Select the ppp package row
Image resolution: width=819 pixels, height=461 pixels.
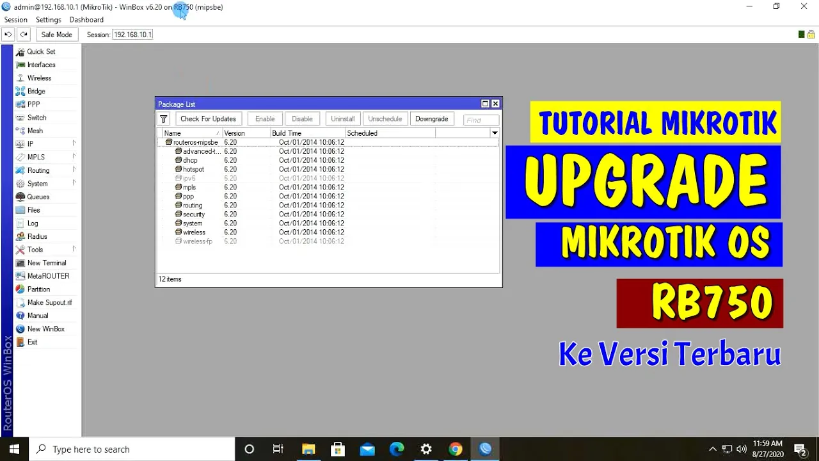pos(328,196)
